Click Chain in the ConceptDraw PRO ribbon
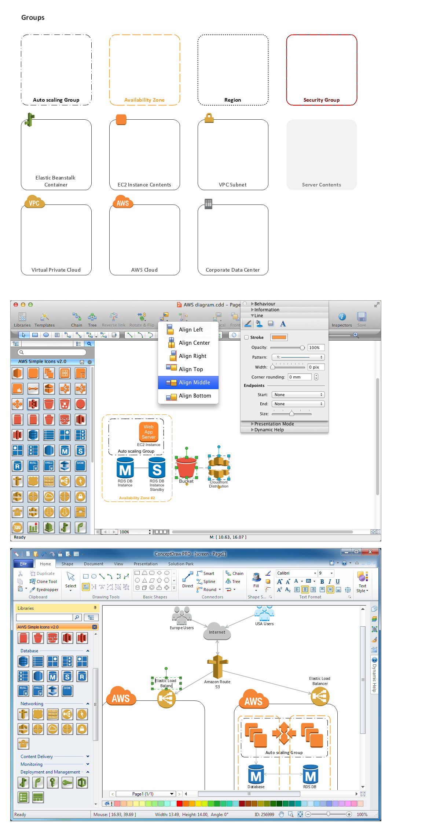The height and width of the screenshot is (837, 440). (234, 573)
